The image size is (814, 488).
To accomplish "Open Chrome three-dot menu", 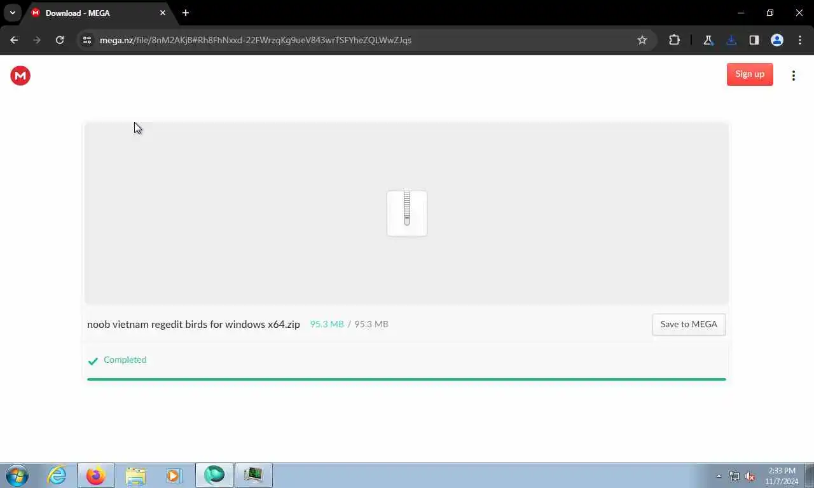I will pyautogui.click(x=800, y=40).
